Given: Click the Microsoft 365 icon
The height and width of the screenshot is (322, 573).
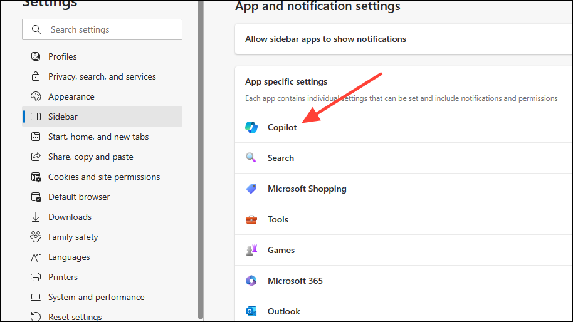Looking at the screenshot, I should 251,281.
